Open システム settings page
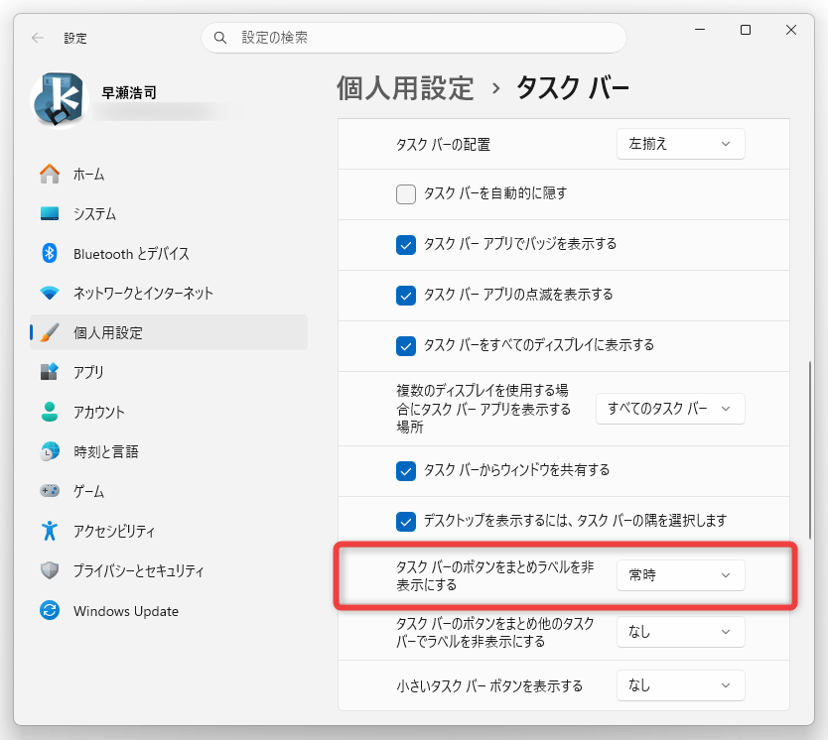The image size is (828, 740). point(169,213)
